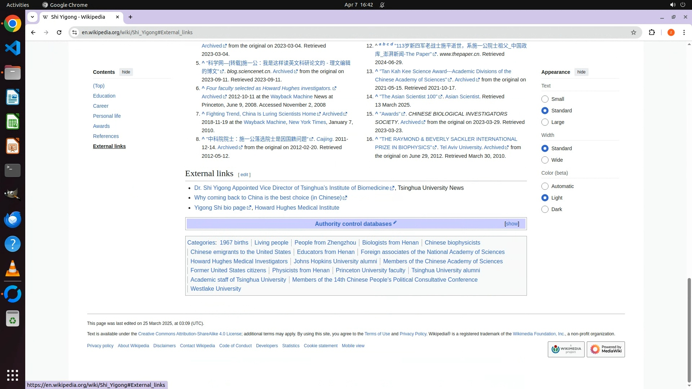
Task: Expand Authority control databases with show
Action: (512, 224)
